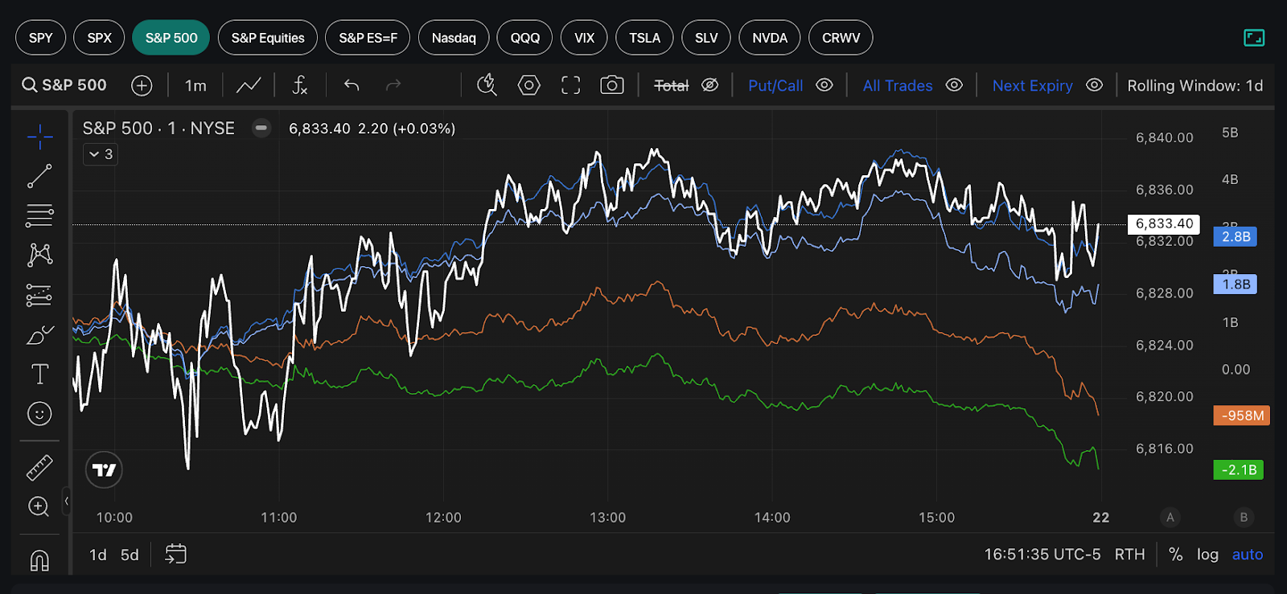Click the orange -958M value label
This screenshot has width=1287, height=594.
pyautogui.click(x=1241, y=416)
